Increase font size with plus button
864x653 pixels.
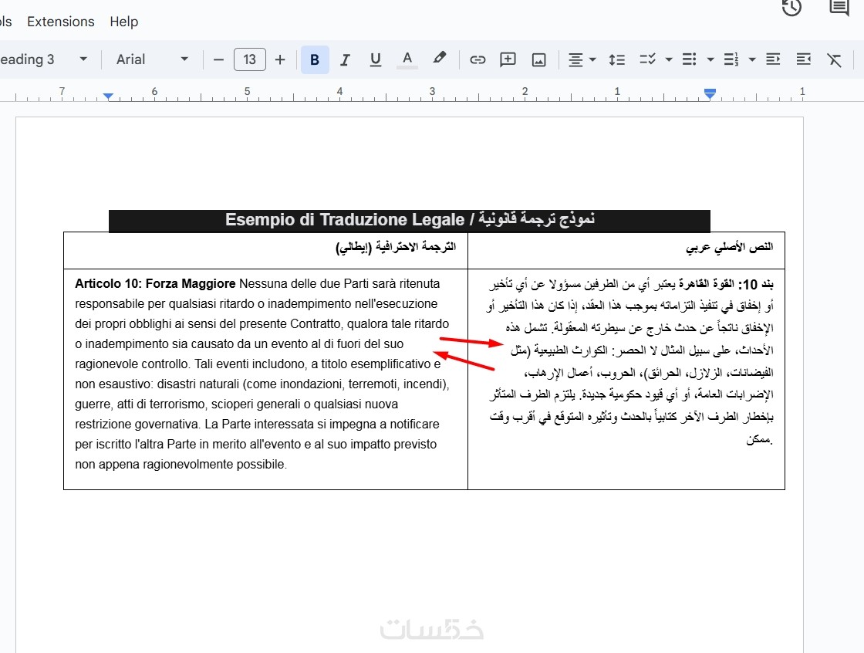click(x=280, y=59)
